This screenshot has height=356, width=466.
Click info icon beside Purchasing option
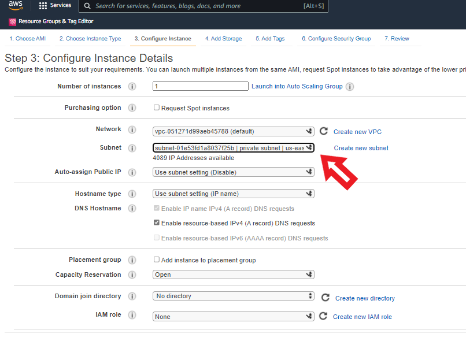(132, 108)
